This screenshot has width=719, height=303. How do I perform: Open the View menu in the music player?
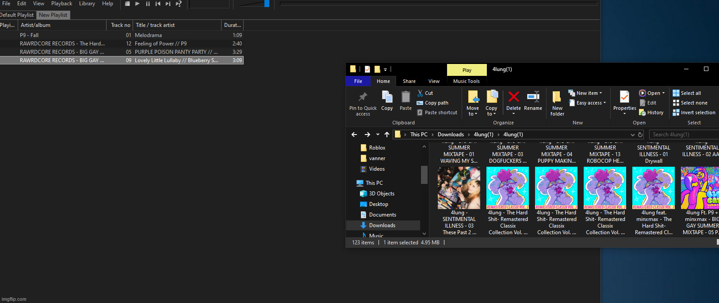[39, 4]
